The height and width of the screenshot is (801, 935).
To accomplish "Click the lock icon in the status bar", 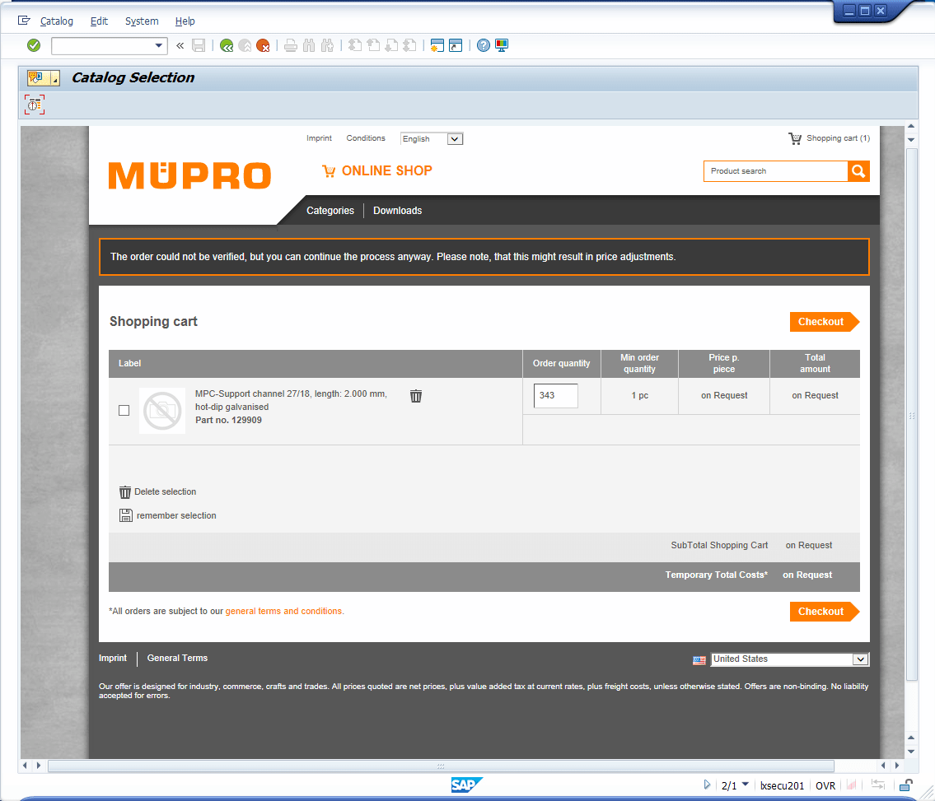I will (x=906, y=785).
